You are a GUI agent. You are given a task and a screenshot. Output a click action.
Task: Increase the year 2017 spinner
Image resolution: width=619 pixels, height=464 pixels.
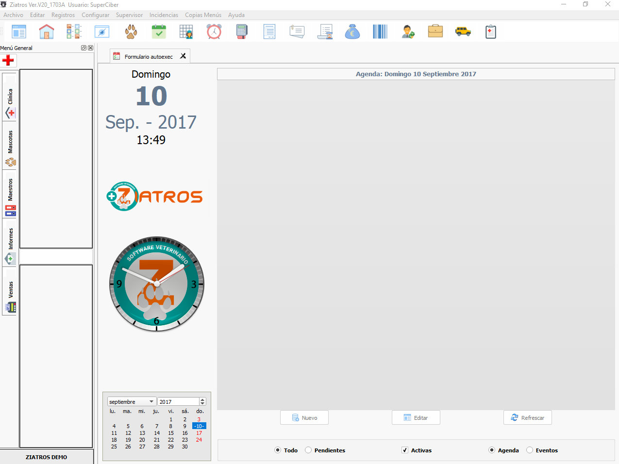pos(203,400)
